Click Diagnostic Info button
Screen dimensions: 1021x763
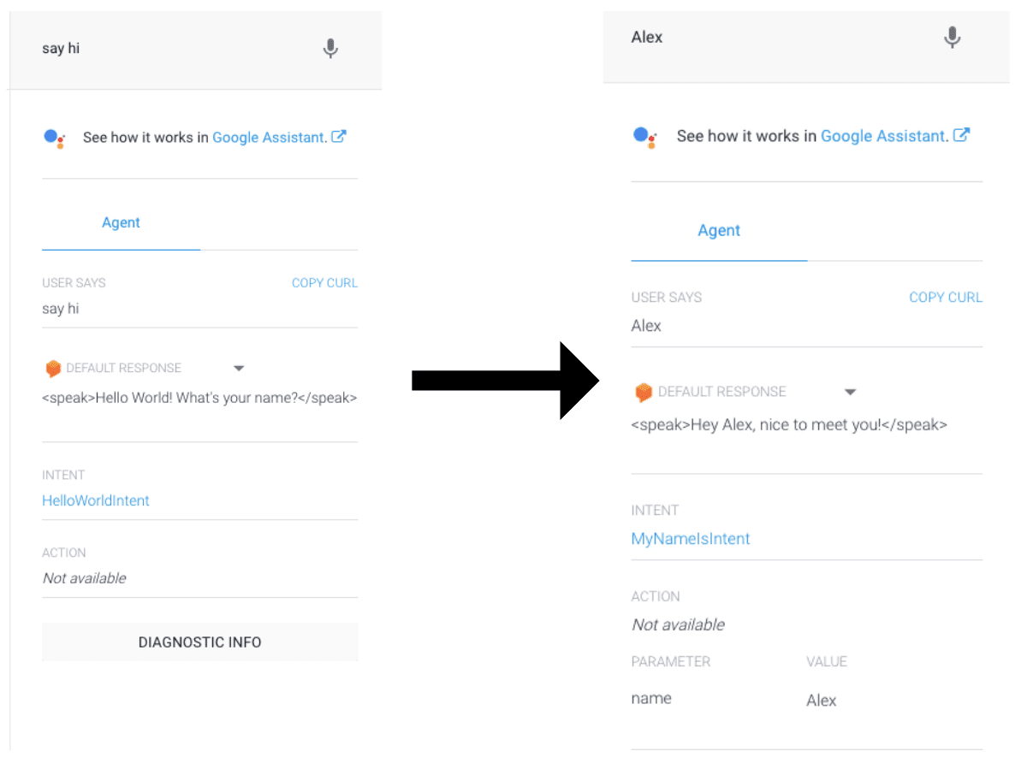pos(200,642)
